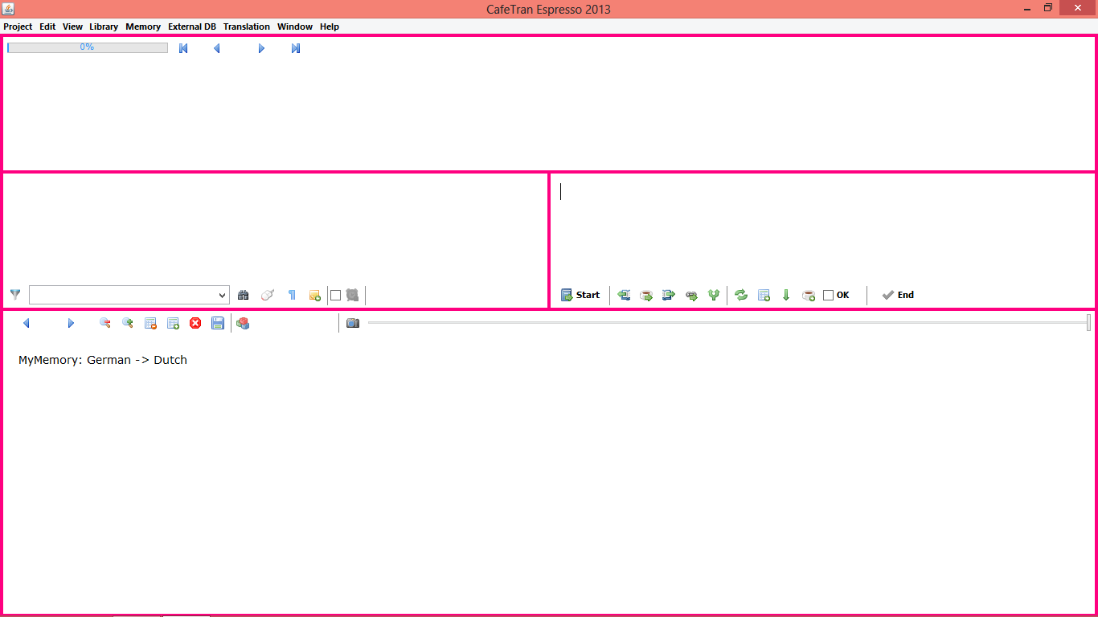
Task: Open the Translation menu
Action: [x=246, y=27]
